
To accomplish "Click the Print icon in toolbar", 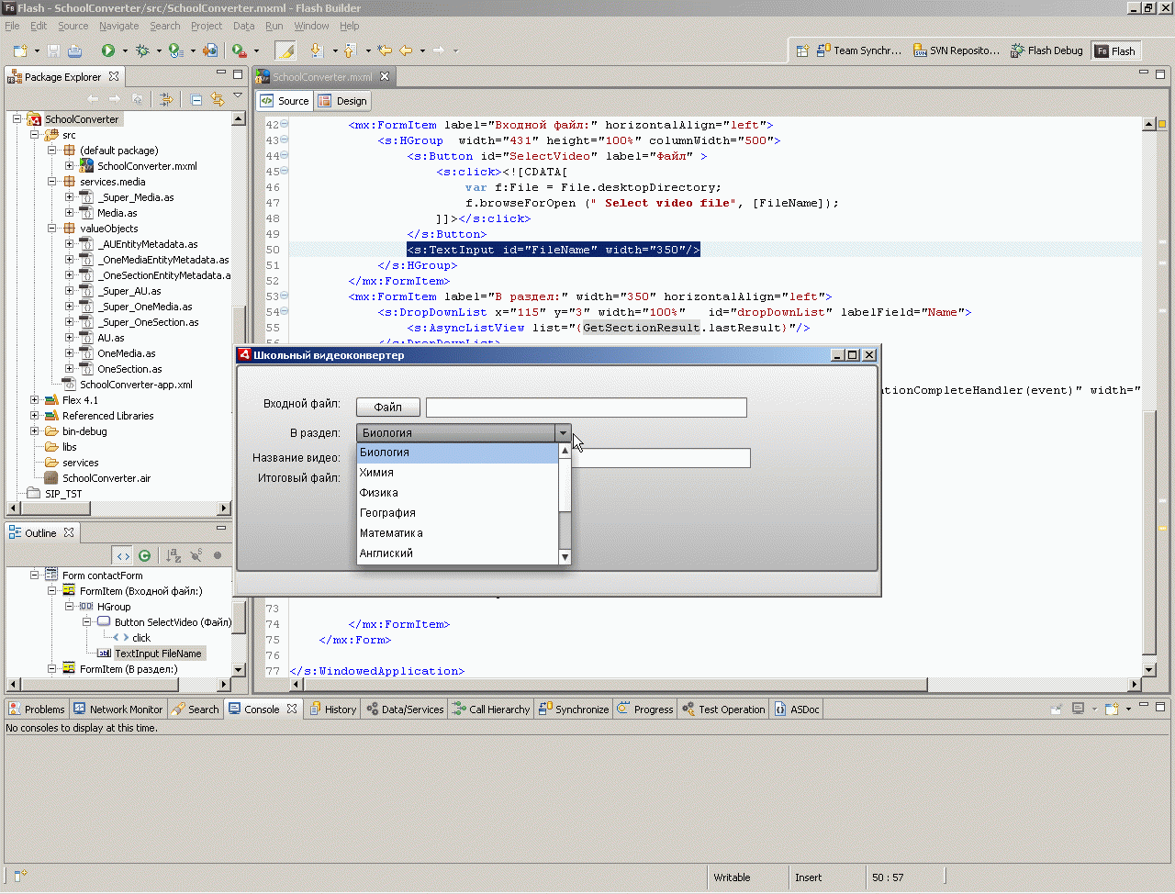I will point(75,50).
